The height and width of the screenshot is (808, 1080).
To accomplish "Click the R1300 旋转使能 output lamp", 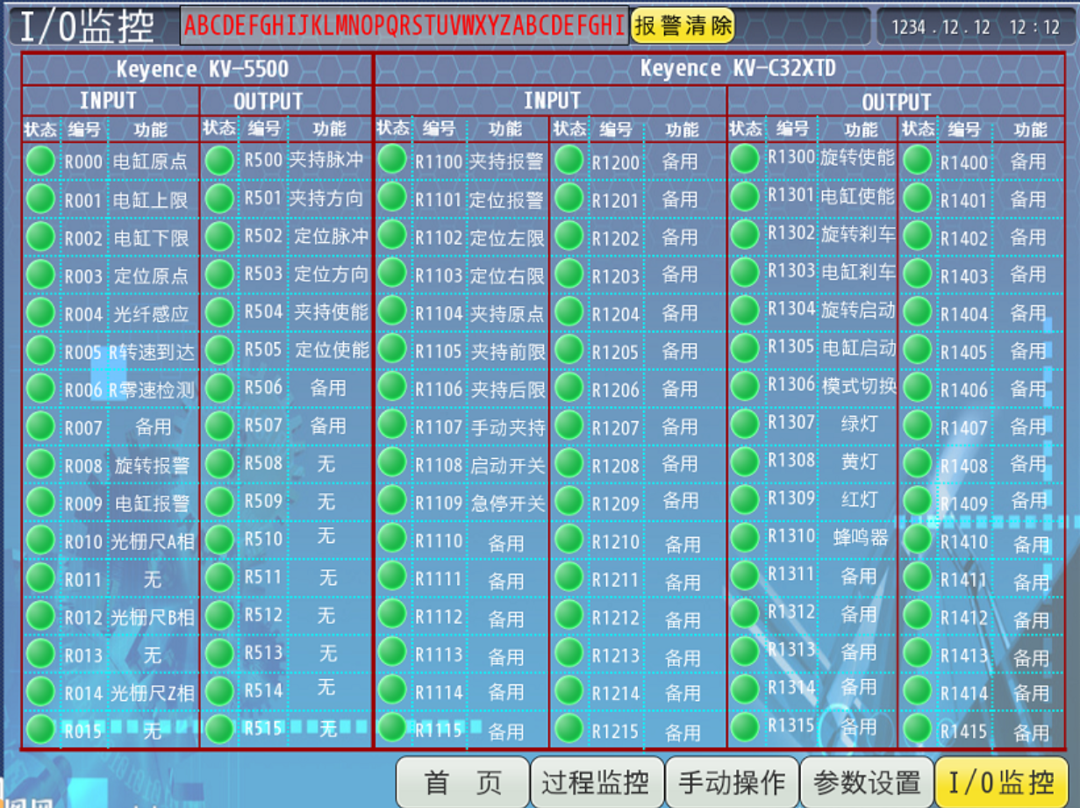I will click(x=745, y=159).
